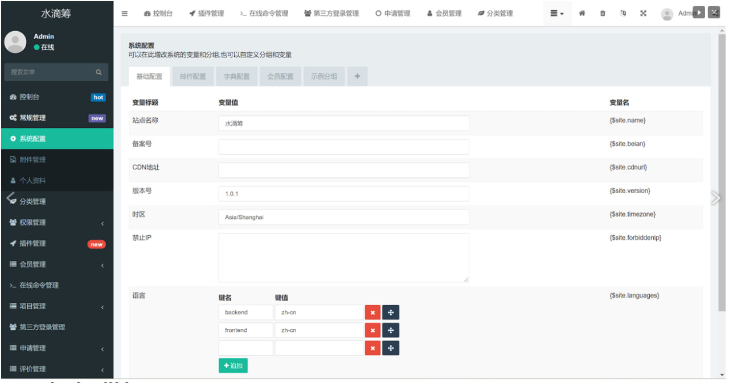The height and width of the screenshot is (383, 729).
Task: Click the search magnifier in menu search
Action: 98,72
